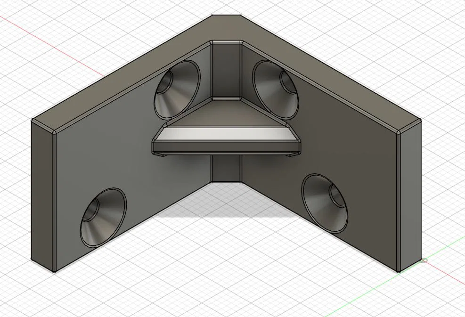465x317 pixels.
Task: Pick the upper countersunk hole on left wall
Action: (177, 89)
